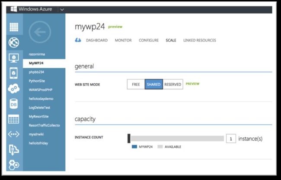Screen dimensions: 281x180
Task: Go back with the circular arrow button
Action: tap(40, 32)
